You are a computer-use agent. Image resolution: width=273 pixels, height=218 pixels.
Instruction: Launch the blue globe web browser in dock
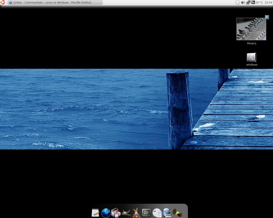[x=106, y=213]
